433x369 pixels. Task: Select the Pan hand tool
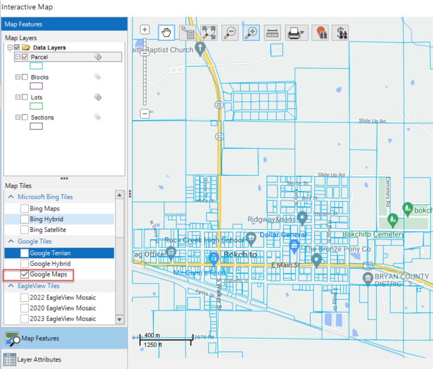(x=166, y=33)
